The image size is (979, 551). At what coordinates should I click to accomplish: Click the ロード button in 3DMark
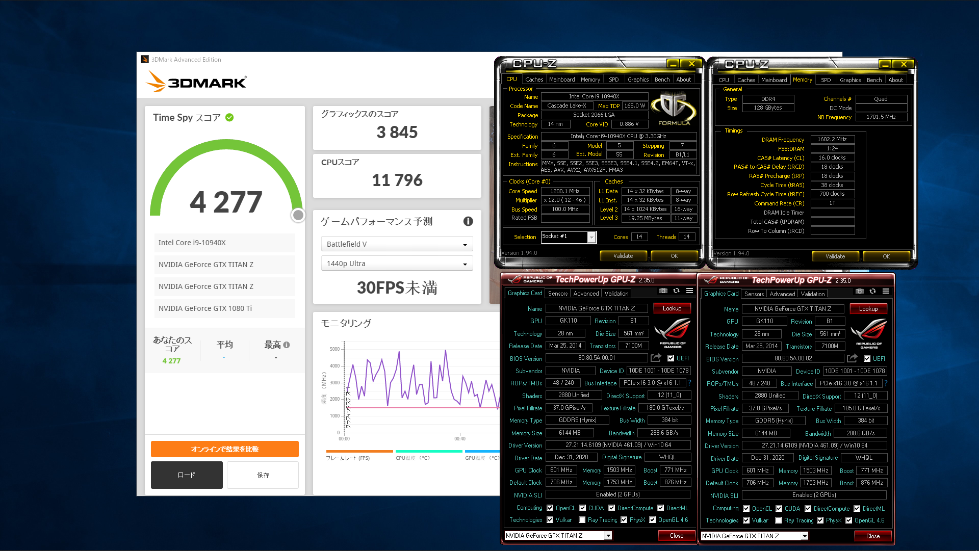(187, 475)
